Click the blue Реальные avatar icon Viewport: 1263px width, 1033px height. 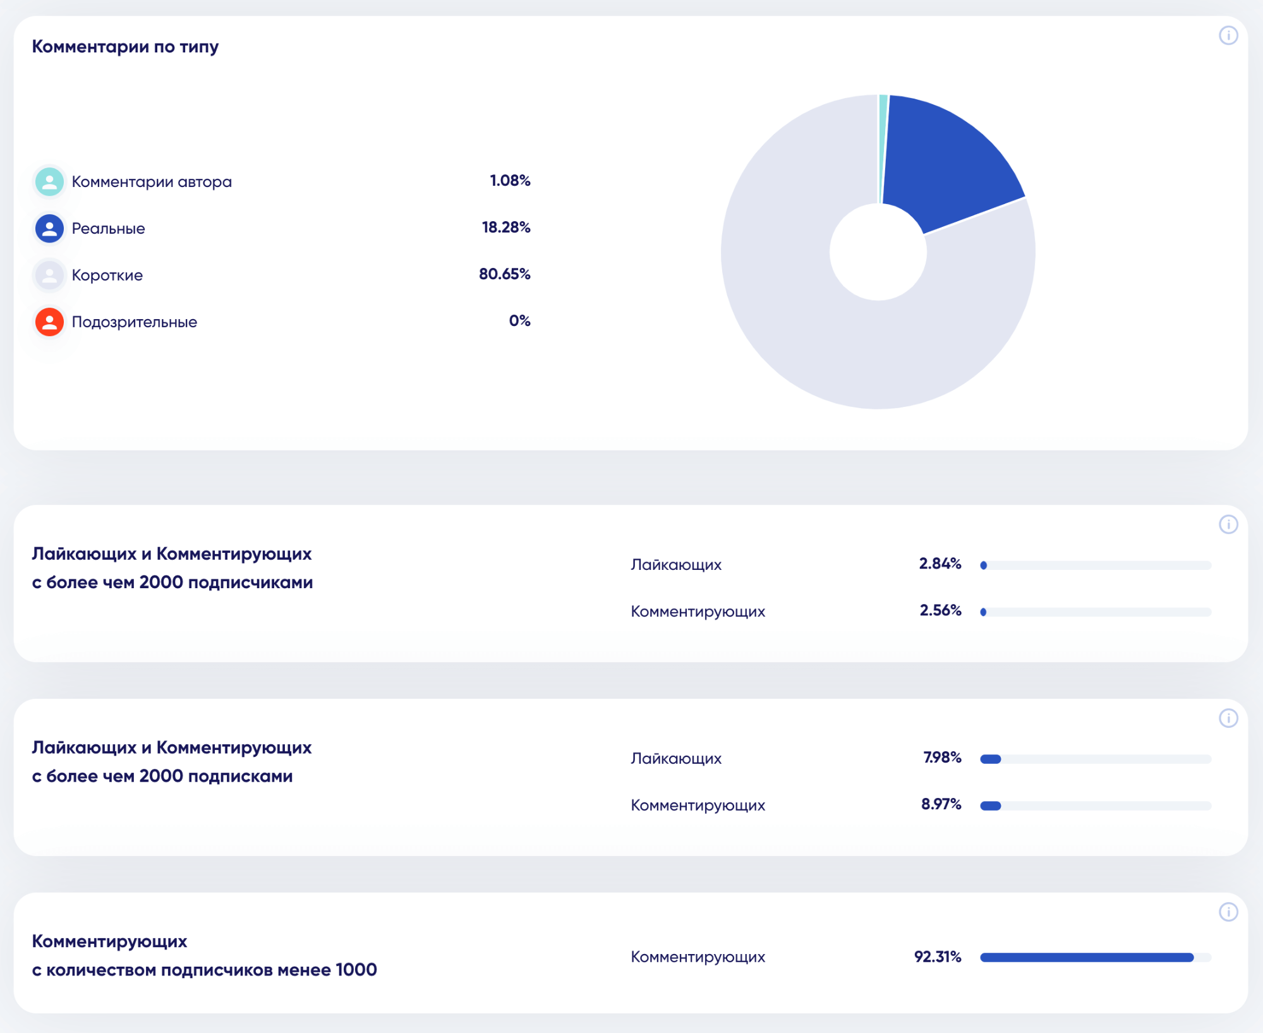point(49,229)
